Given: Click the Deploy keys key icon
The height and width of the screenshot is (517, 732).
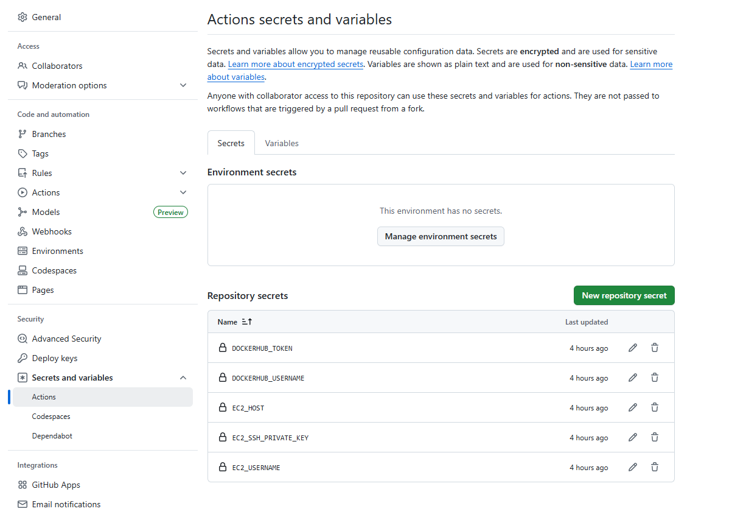Looking at the screenshot, I should click(x=23, y=358).
